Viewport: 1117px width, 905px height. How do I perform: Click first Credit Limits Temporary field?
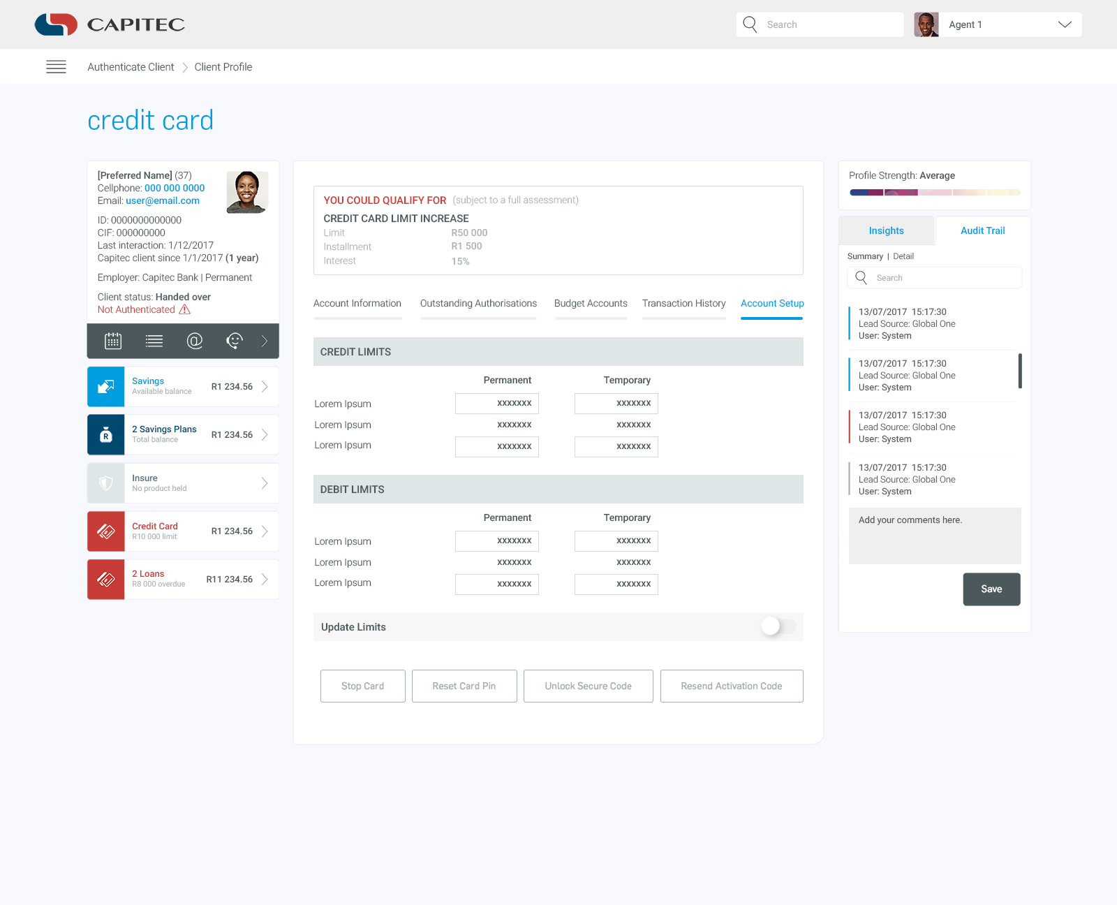(616, 404)
